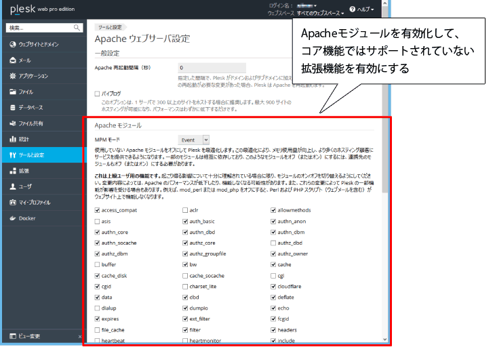This screenshot has width=495, height=347.
Task: Open the MPM mode Event dropdown
Action: click(193, 140)
